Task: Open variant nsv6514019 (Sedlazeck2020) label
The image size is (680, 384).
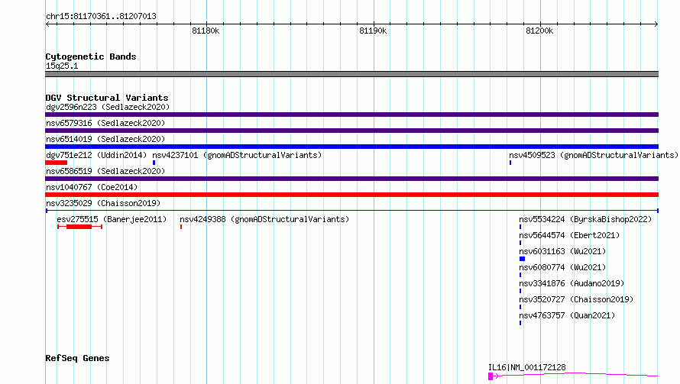Action: [x=105, y=139]
